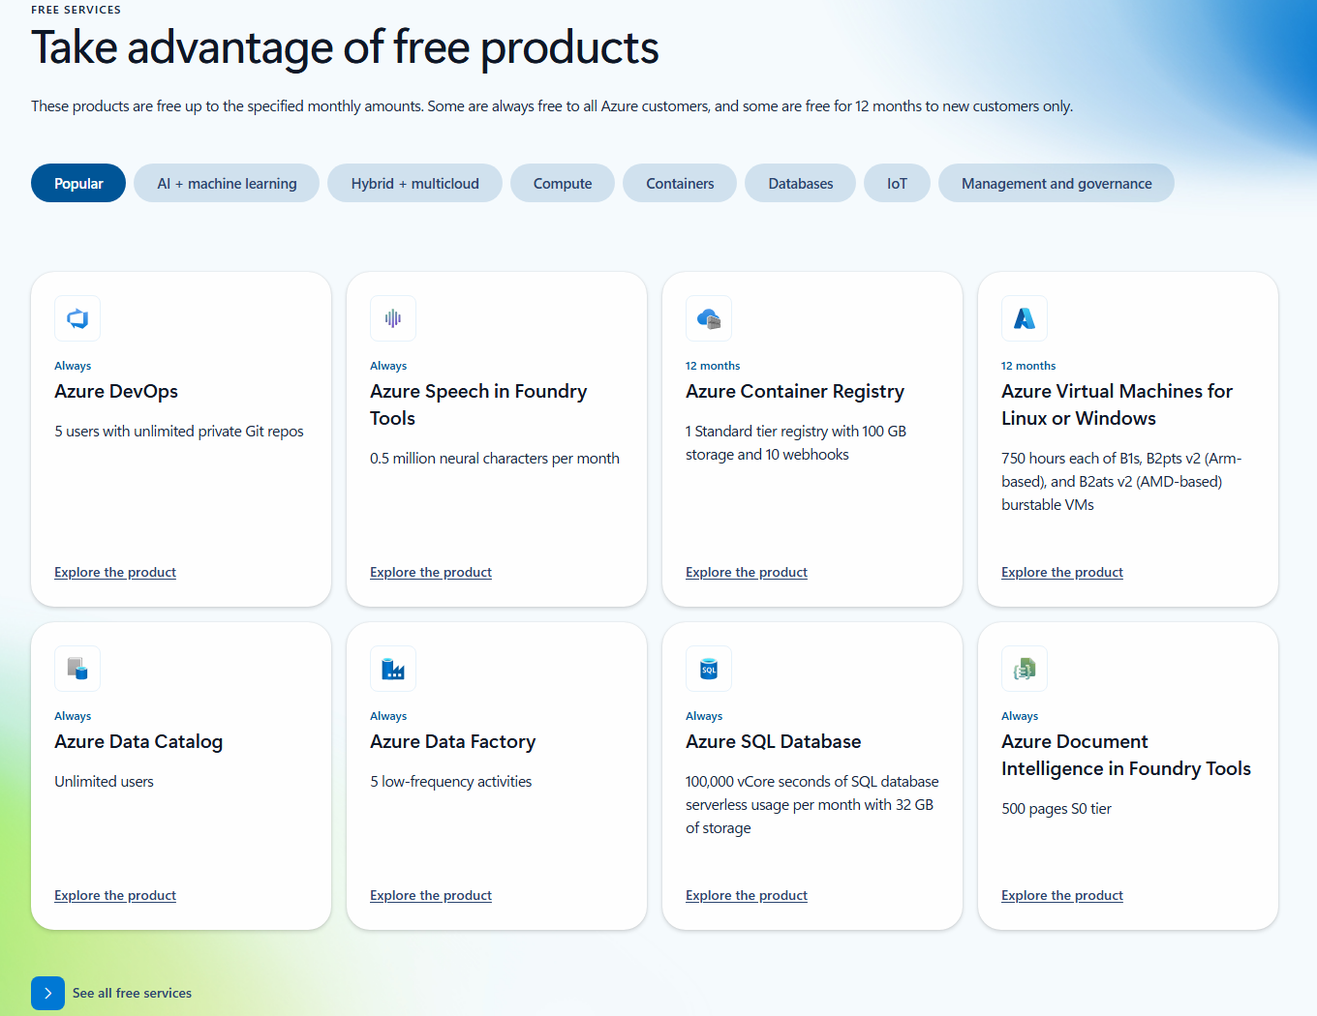Click '5 low-frequency activities' text
Image resolution: width=1317 pixels, height=1016 pixels.
click(x=450, y=781)
